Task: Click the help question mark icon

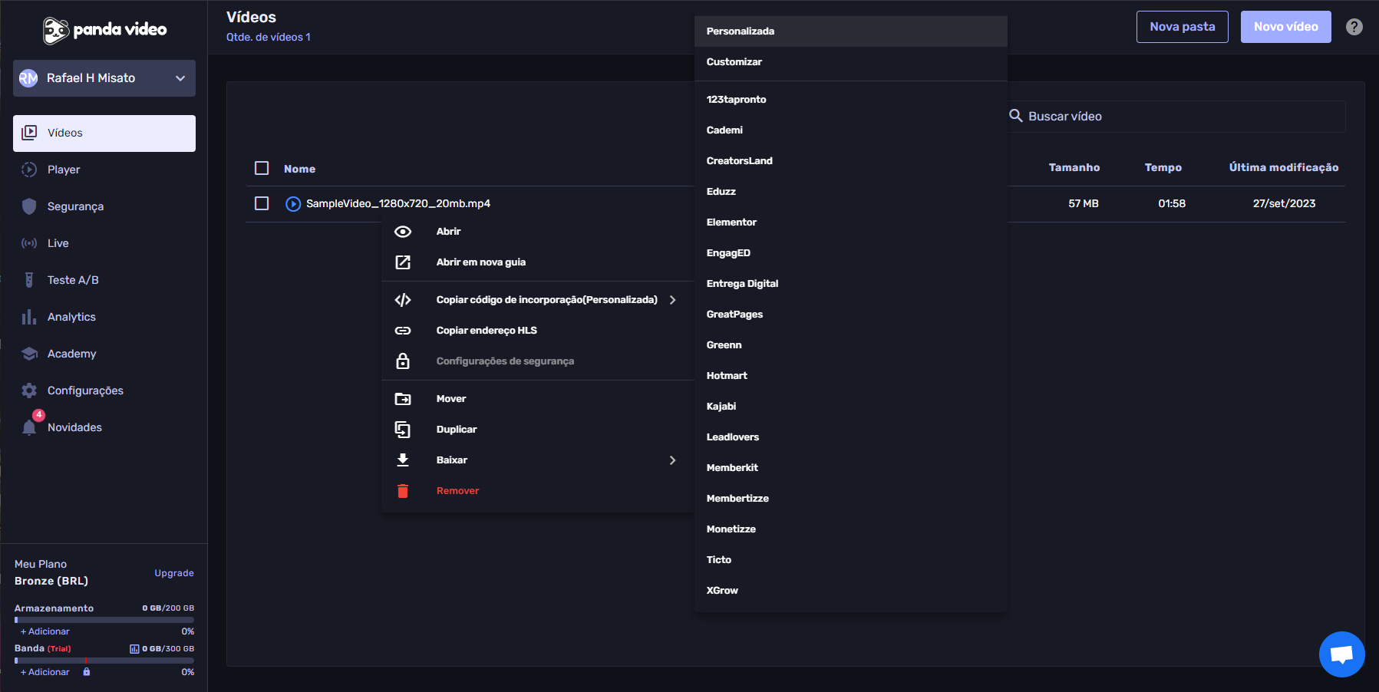Action: (1354, 27)
